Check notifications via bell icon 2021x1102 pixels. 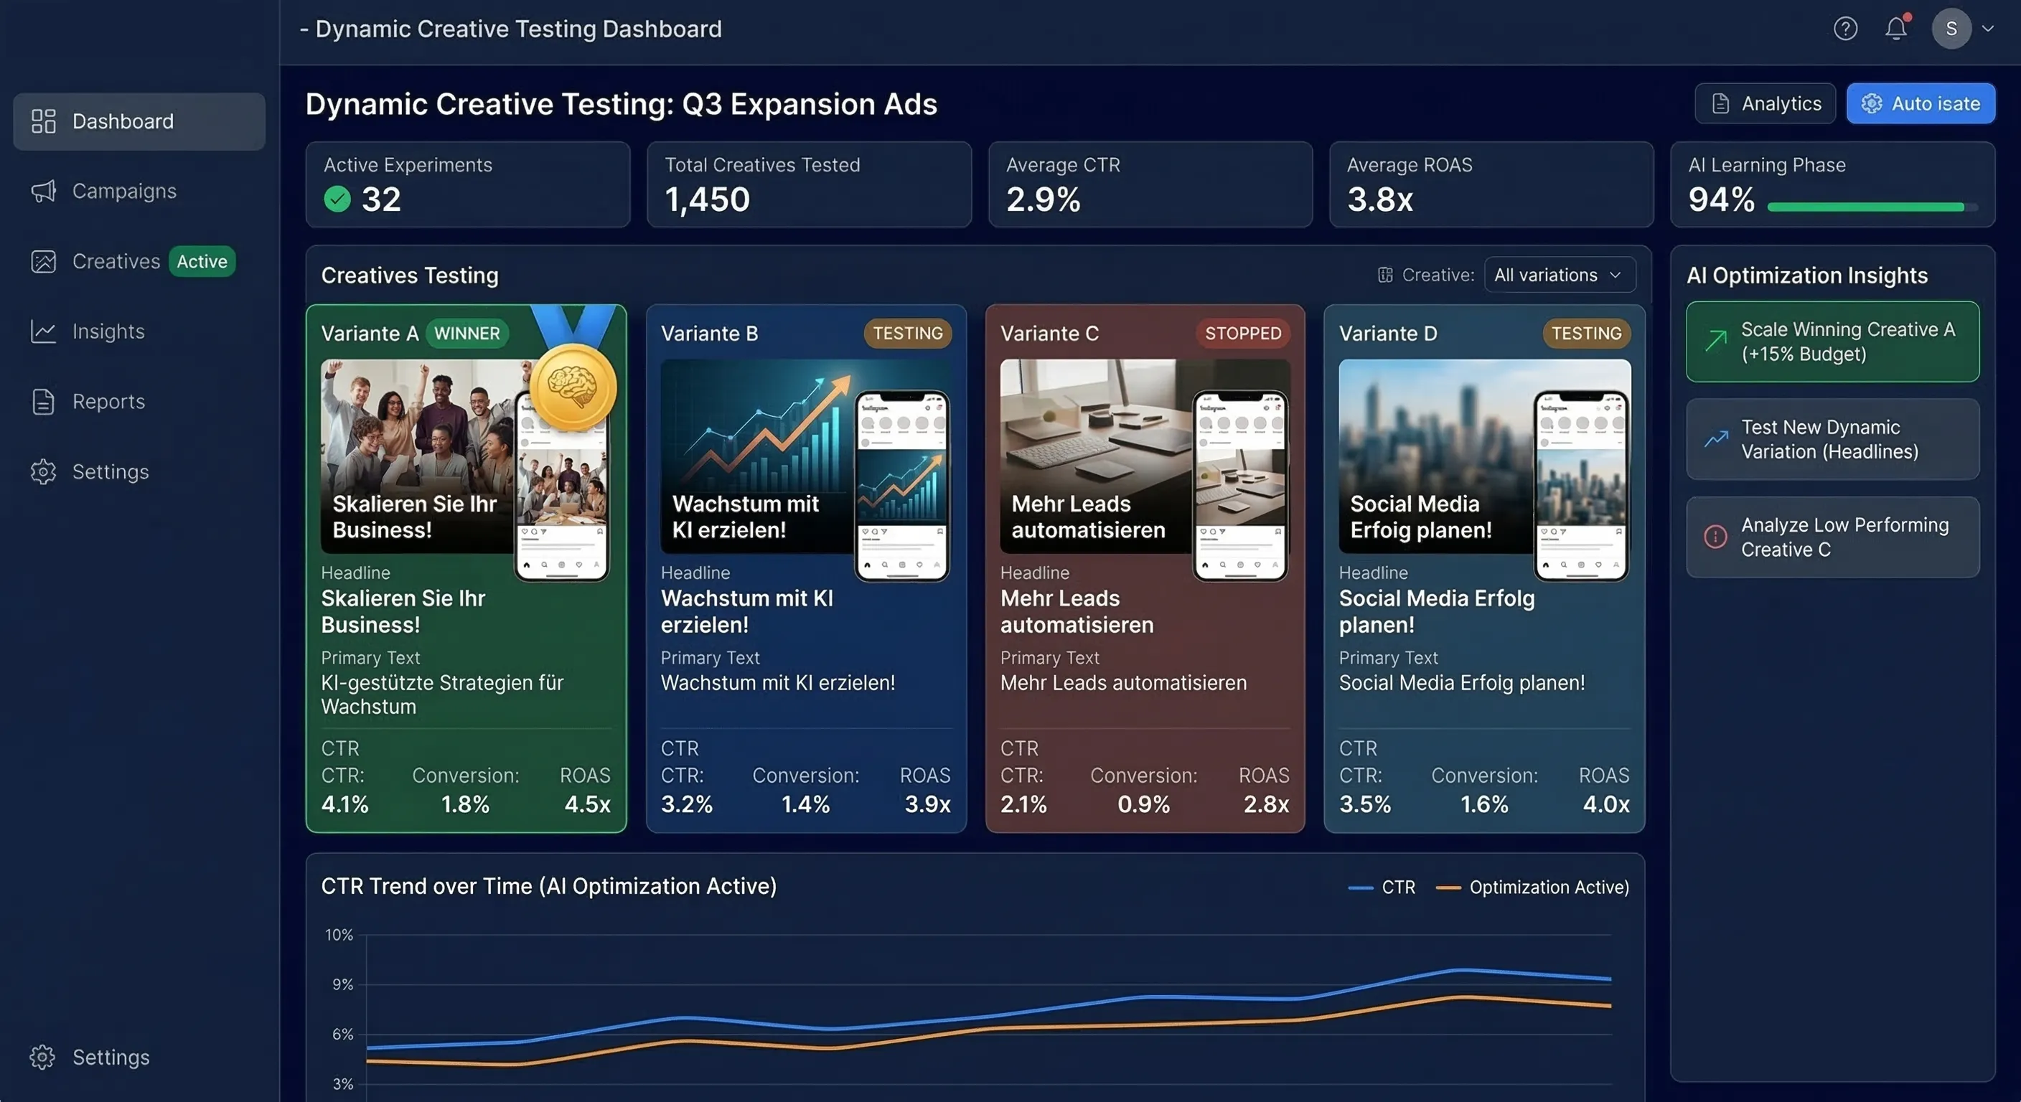[x=1896, y=28]
